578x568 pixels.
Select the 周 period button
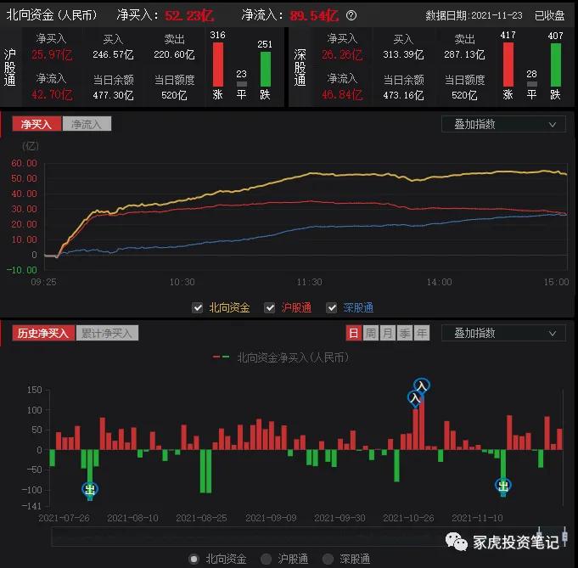click(371, 333)
